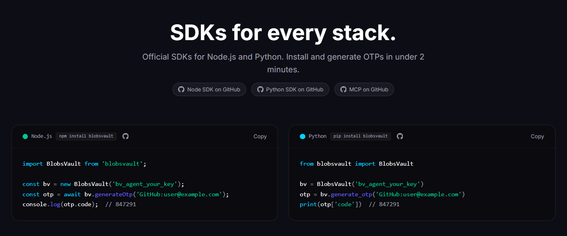
Task: Select the pip install blobsvault command badge
Action: [361, 136]
